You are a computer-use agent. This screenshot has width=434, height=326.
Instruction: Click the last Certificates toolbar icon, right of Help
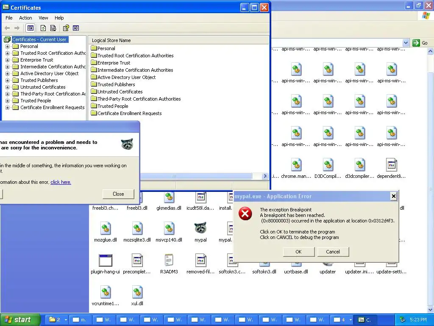(x=76, y=28)
